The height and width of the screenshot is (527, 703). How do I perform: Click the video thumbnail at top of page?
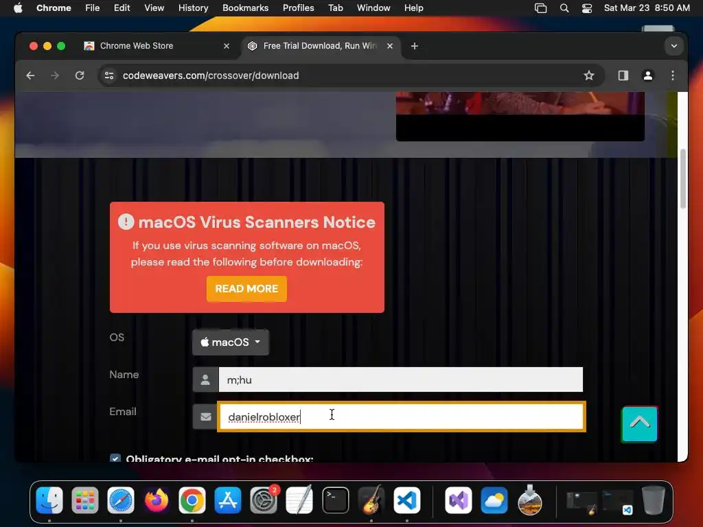pyautogui.click(x=520, y=117)
